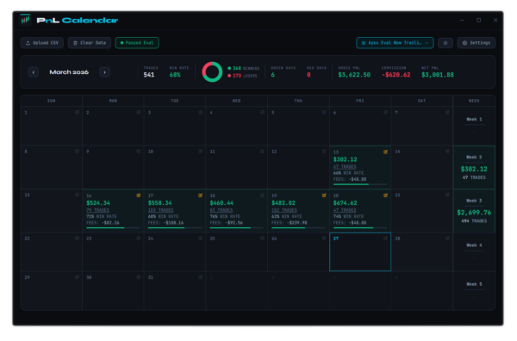Open the note icon on March 10

200,152
